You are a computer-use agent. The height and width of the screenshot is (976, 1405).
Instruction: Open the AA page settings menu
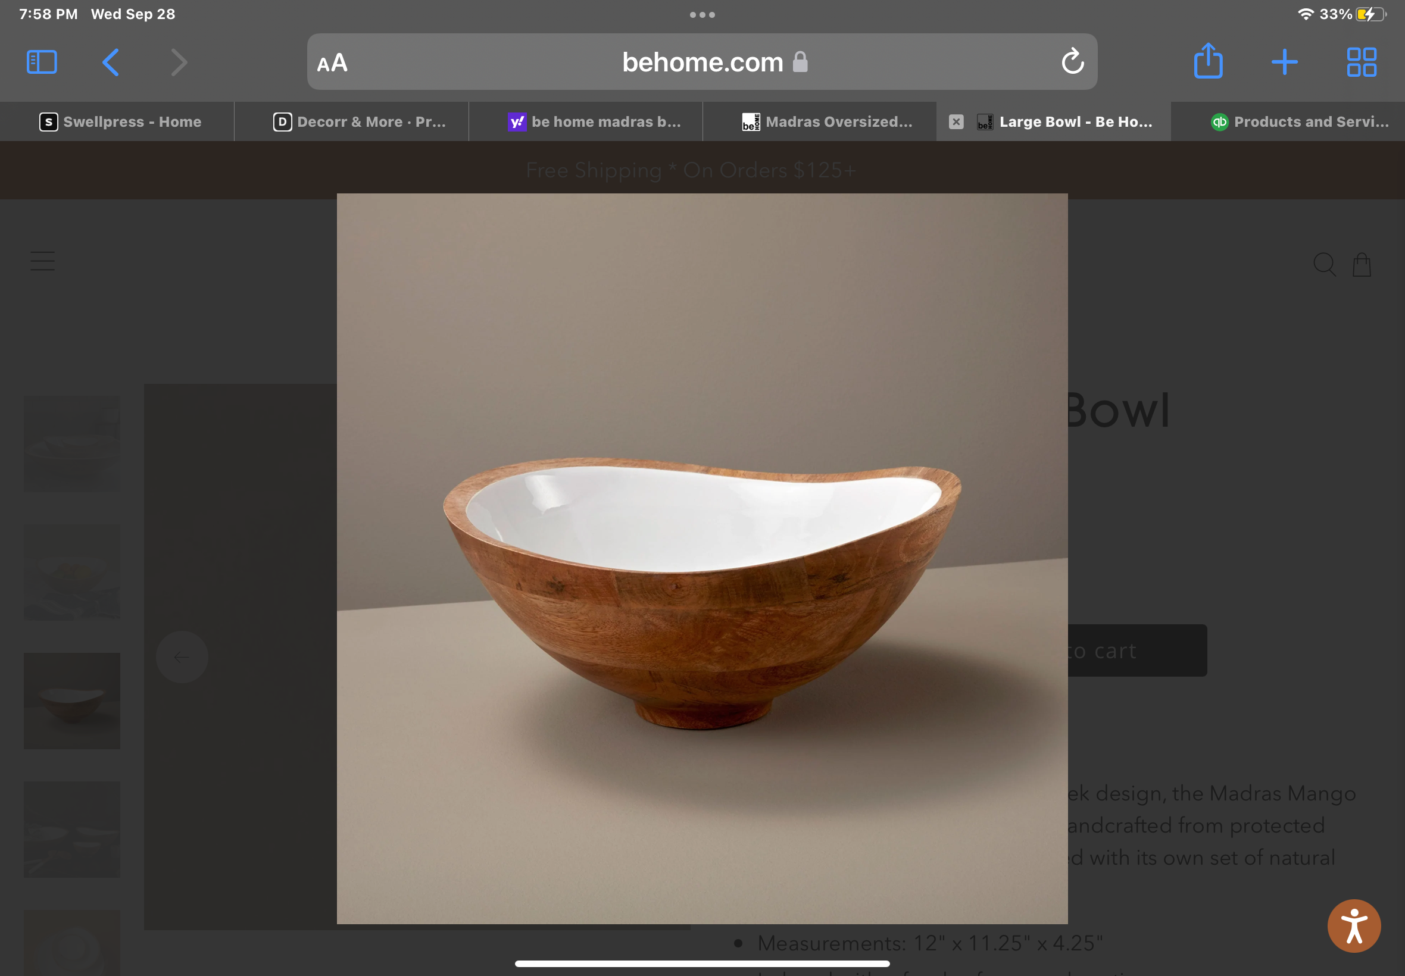coord(332,61)
